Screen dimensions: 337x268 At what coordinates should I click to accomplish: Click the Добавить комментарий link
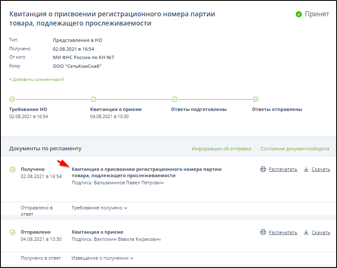37,79
